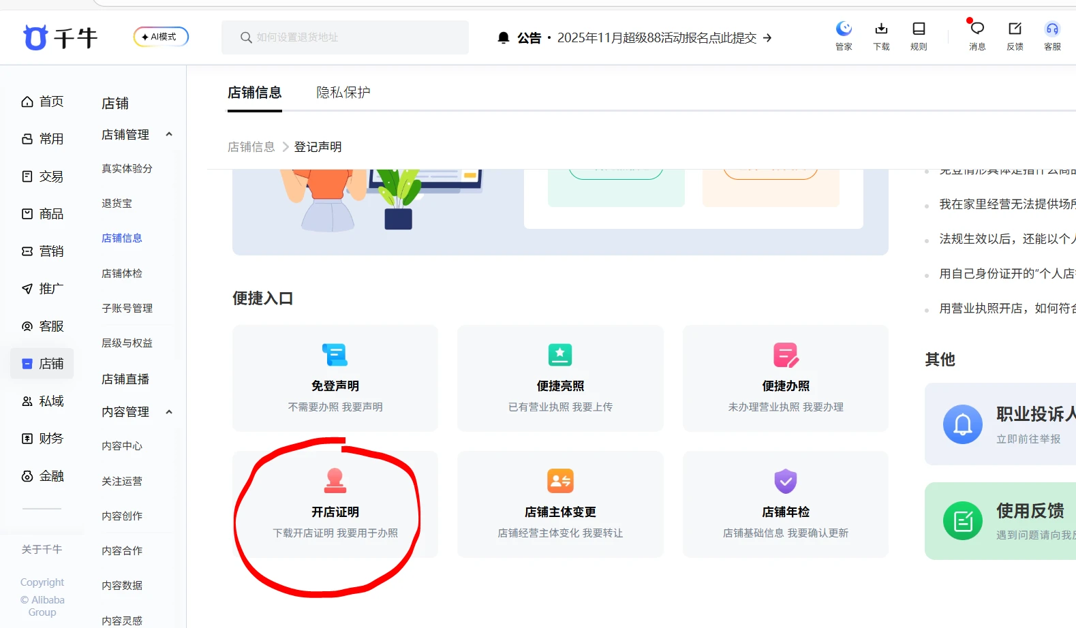The height and width of the screenshot is (628, 1076).
Task: Open the 店铺主体变更 shortcut card
Action: pos(560,505)
